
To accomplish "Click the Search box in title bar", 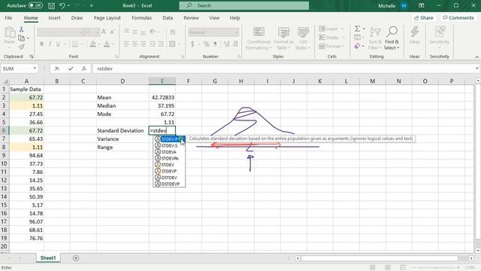I will (244, 5).
